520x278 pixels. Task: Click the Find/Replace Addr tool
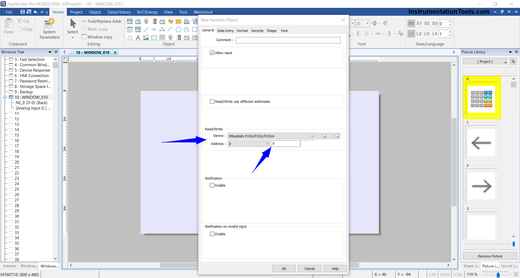pos(101,21)
